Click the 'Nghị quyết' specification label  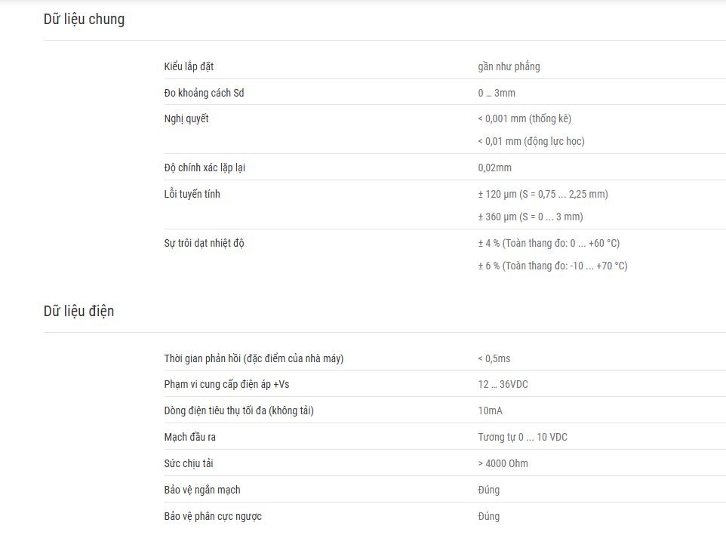coord(186,119)
